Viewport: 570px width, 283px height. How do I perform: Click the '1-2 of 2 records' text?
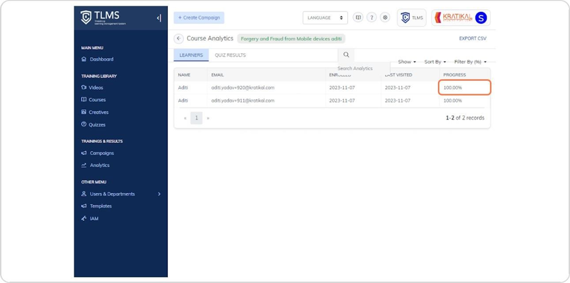click(x=465, y=117)
